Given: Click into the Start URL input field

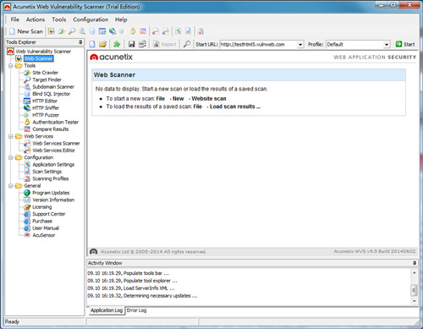Looking at the screenshot, I should [259, 45].
